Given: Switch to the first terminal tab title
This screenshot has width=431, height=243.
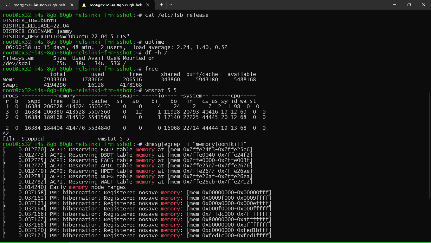Looking at the screenshot, I should [x=39, y=5].
